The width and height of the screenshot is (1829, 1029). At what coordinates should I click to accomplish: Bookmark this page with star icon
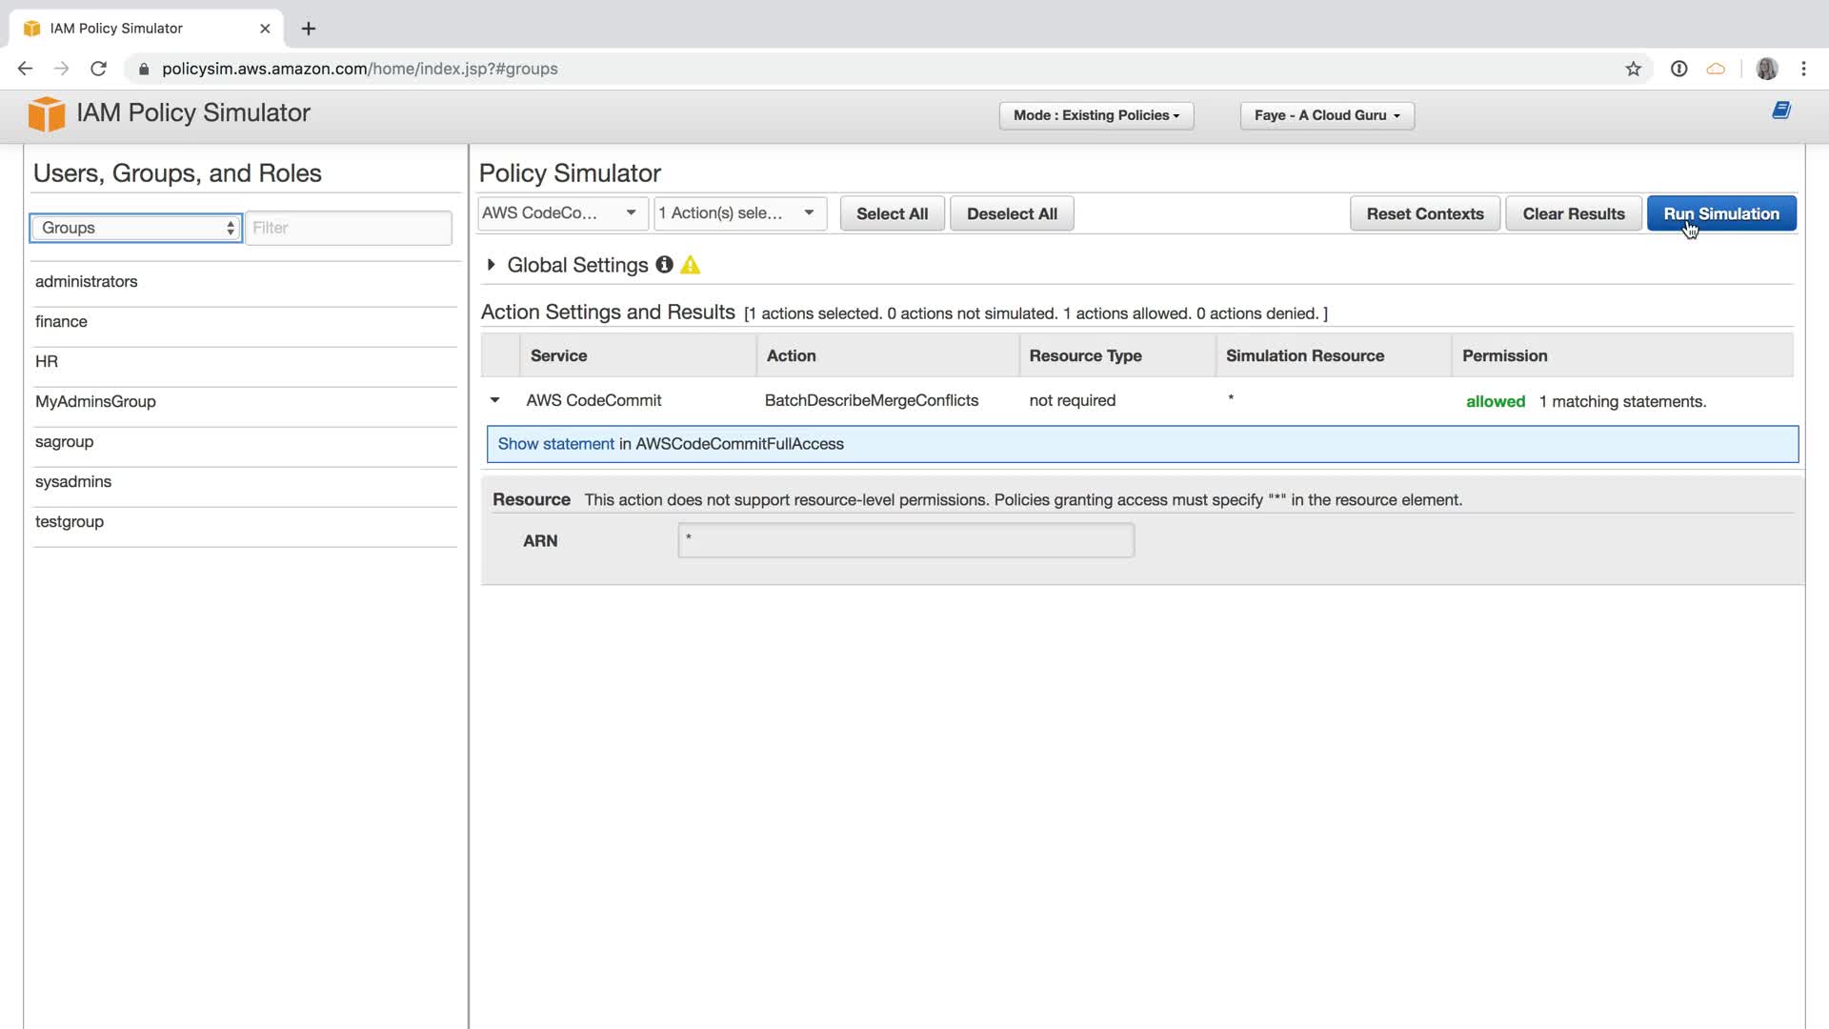tap(1633, 69)
